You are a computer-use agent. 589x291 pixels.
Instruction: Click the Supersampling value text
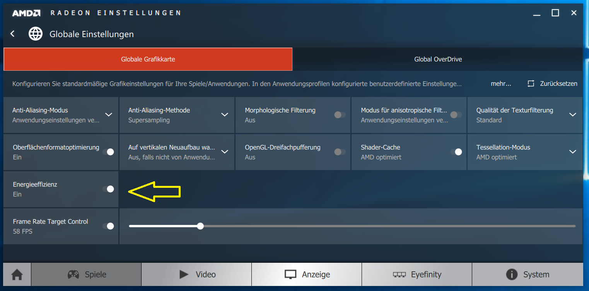149,120
